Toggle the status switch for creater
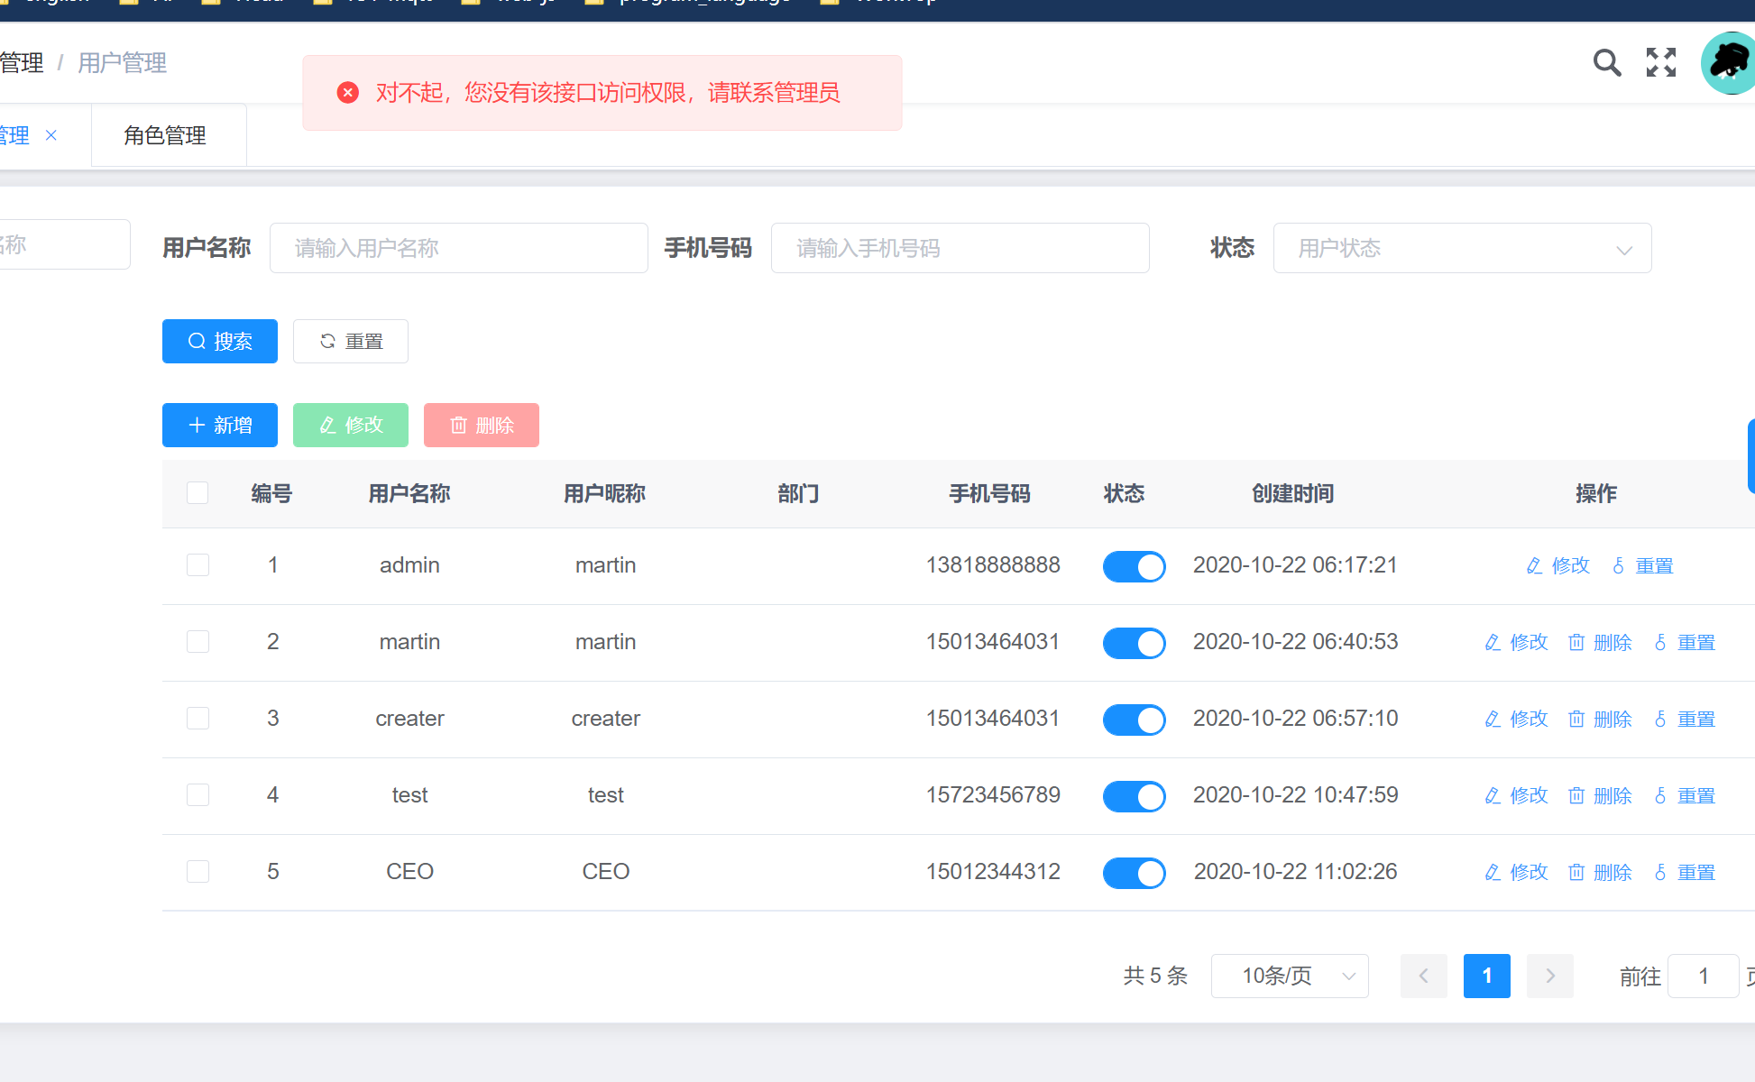Image resolution: width=1755 pixels, height=1082 pixels. [x=1135, y=720]
